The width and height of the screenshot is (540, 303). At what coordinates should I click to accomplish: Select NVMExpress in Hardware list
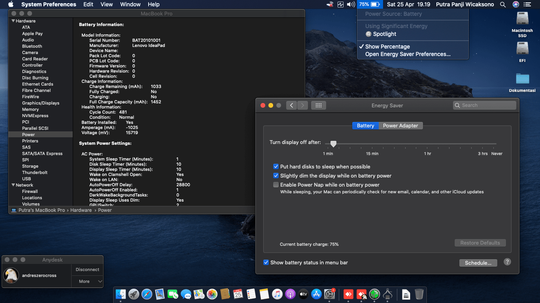[41, 116]
